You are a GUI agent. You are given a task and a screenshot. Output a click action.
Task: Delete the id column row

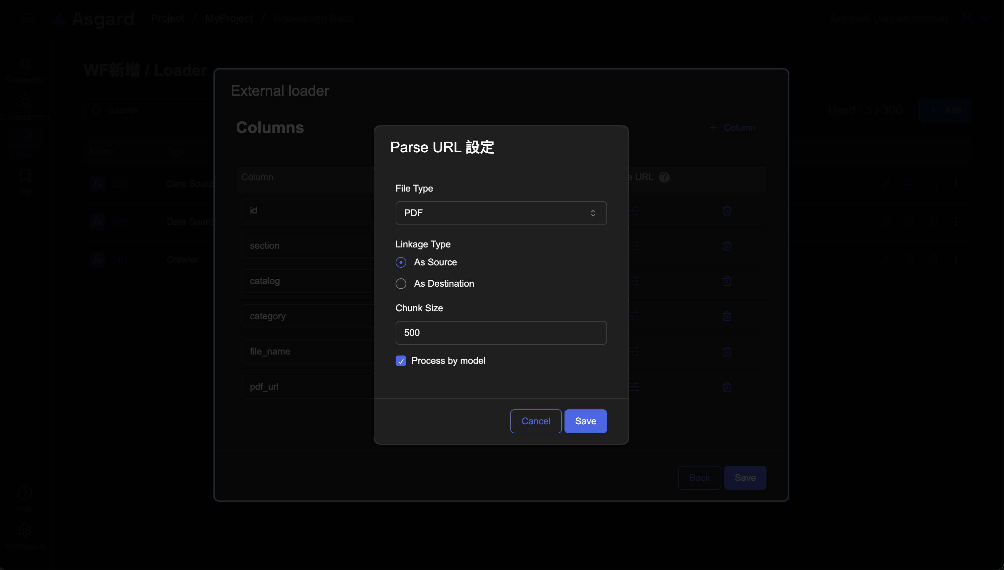tap(727, 211)
